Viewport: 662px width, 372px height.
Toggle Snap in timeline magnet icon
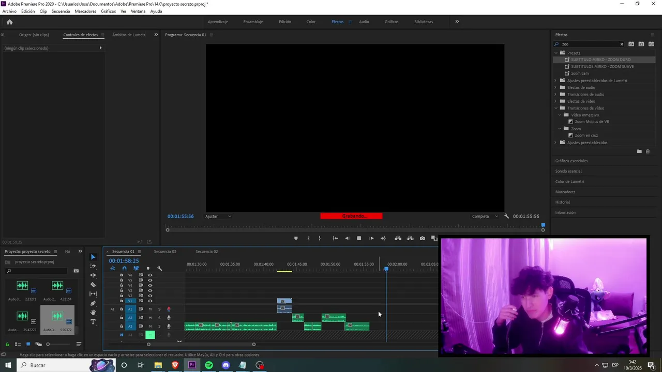[x=124, y=268]
